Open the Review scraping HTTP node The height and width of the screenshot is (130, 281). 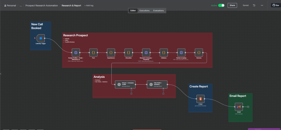(181, 52)
